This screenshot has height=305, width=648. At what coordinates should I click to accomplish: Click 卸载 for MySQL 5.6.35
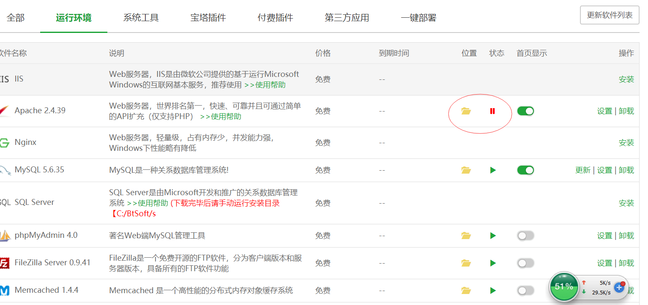[x=626, y=170]
